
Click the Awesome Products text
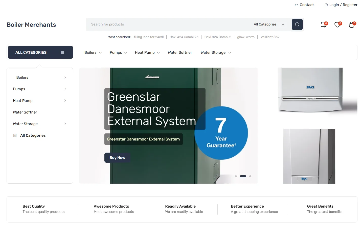[x=111, y=206]
